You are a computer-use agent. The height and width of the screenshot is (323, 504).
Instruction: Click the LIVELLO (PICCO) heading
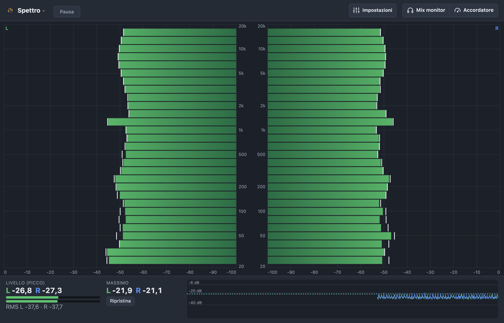point(25,283)
